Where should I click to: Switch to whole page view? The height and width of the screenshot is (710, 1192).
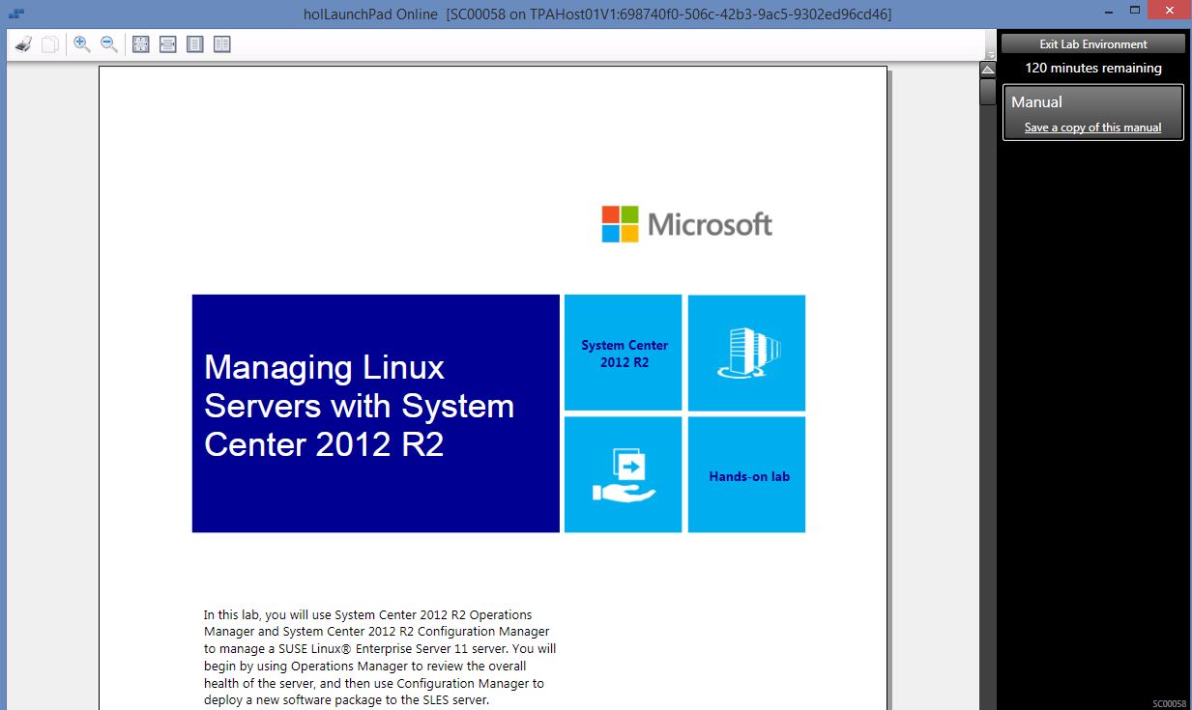(x=195, y=44)
